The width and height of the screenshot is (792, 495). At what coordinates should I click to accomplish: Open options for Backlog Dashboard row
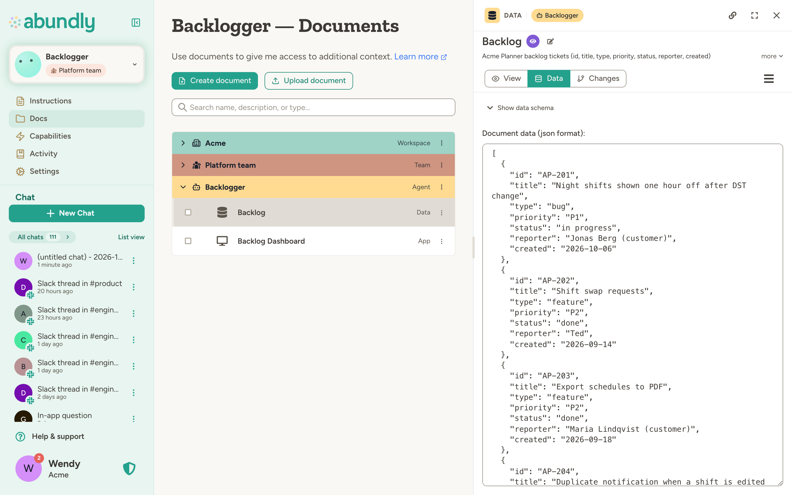pos(441,241)
